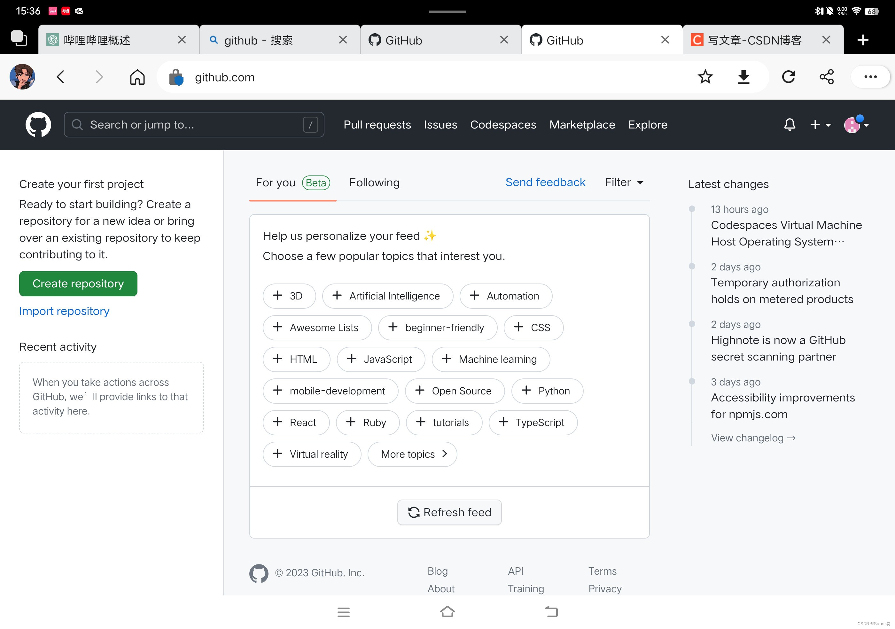The image size is (895, 629).
Task: Click the Create repository button
Action: click(78, 284)
